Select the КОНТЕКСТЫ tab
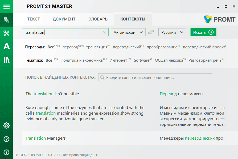Screen dimensions: 238x159 133,19
